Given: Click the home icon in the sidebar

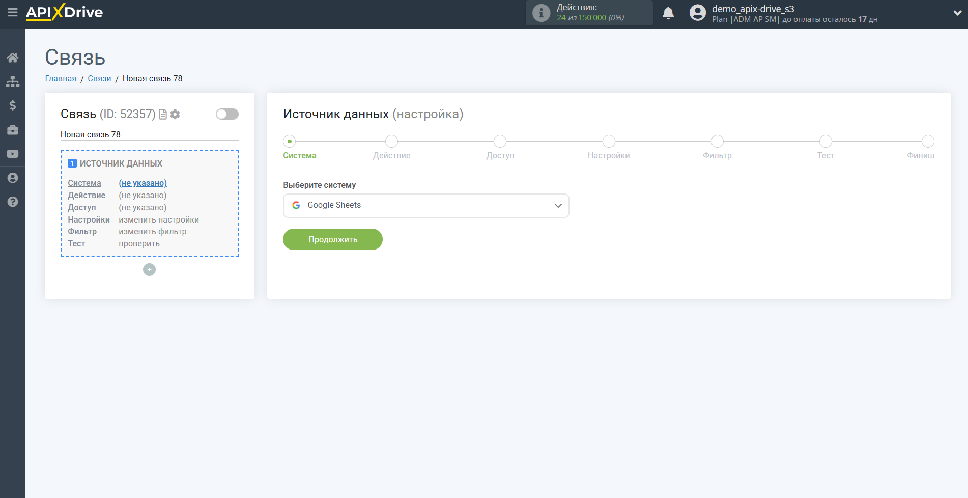Looking at the screenshot, I should [x=13, y=58].
